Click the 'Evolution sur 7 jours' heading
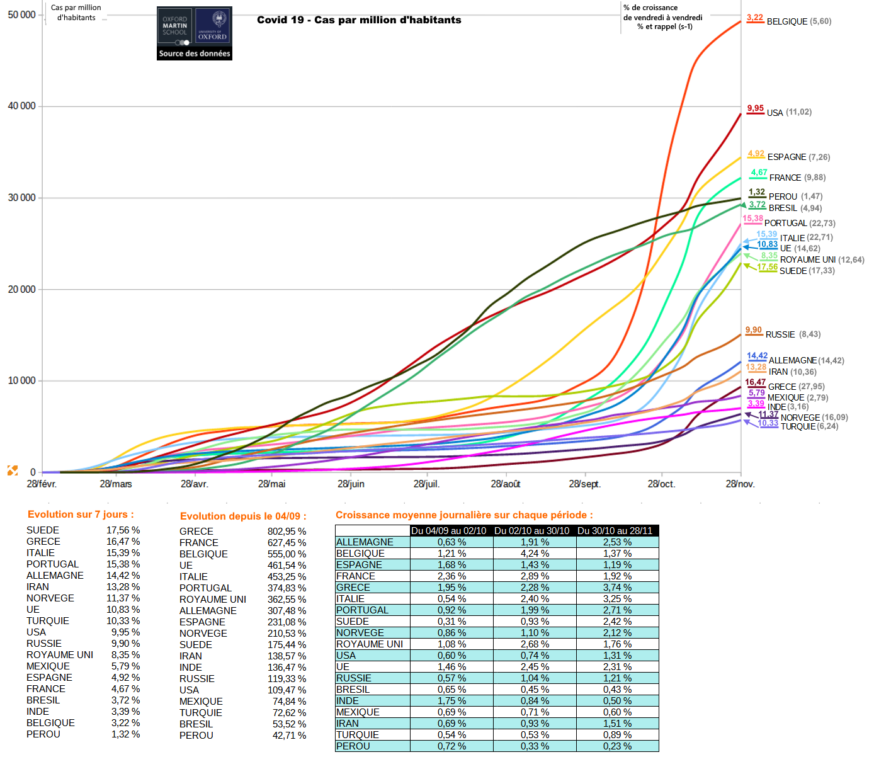 81,515
